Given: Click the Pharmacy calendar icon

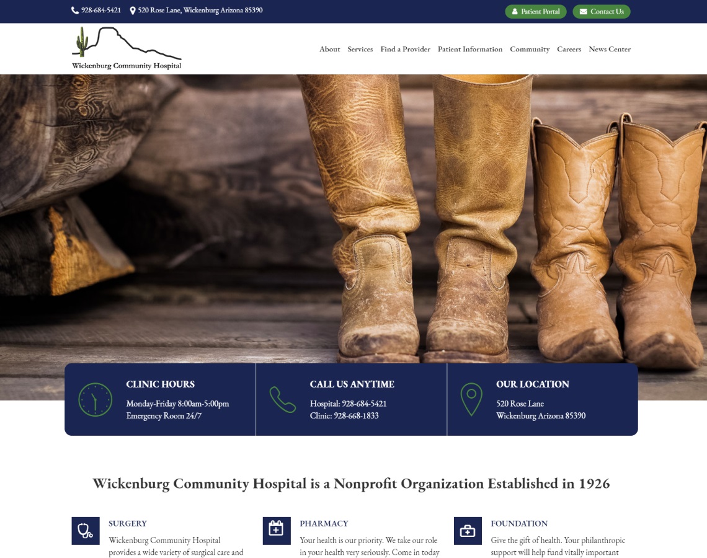Looking at the screenshot, I should (277, 531).
